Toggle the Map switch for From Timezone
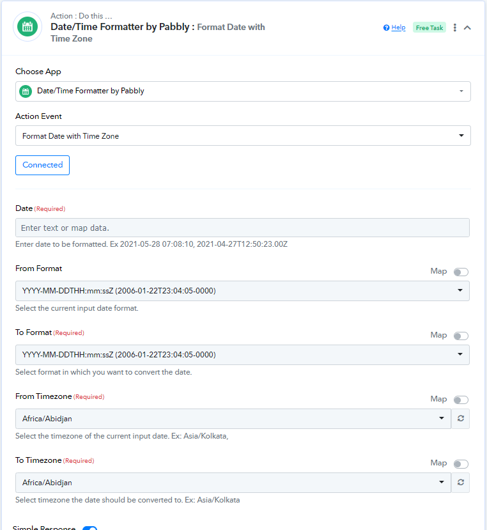Screen dimensions: 487x530 click(461, 400)
